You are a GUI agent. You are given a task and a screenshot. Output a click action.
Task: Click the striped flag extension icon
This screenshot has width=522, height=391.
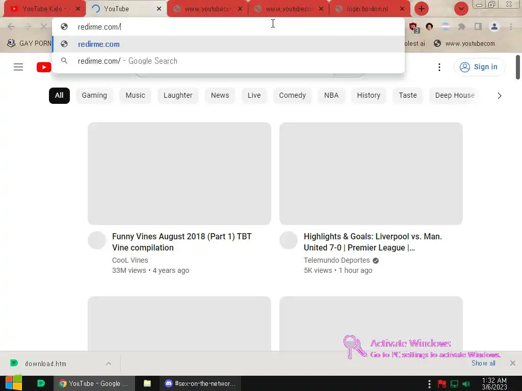(x=446, y=26)
